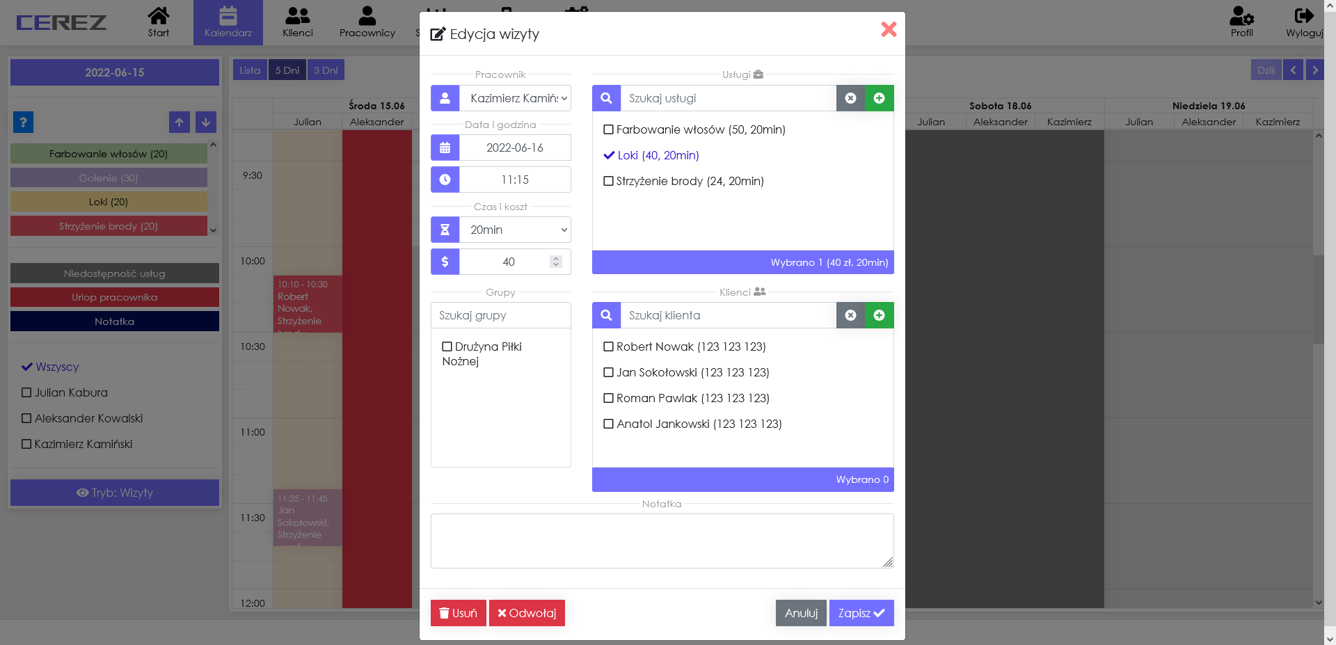Clear the client search with the x icon
Image resolution: width=1336 pixels, height=645 pixels.
coord(850,315)
